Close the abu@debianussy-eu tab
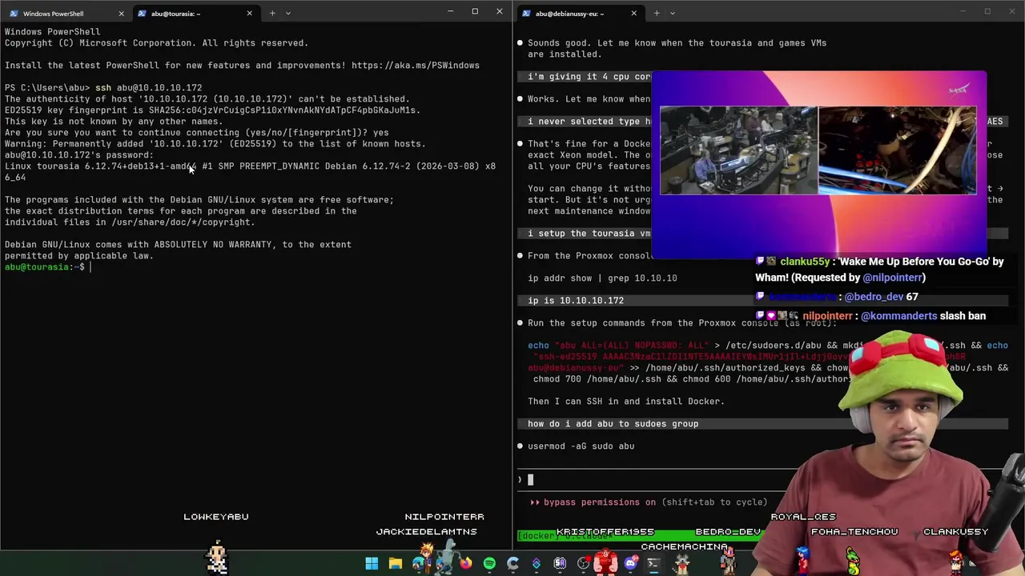1025x576 pixels. point(633,14)
